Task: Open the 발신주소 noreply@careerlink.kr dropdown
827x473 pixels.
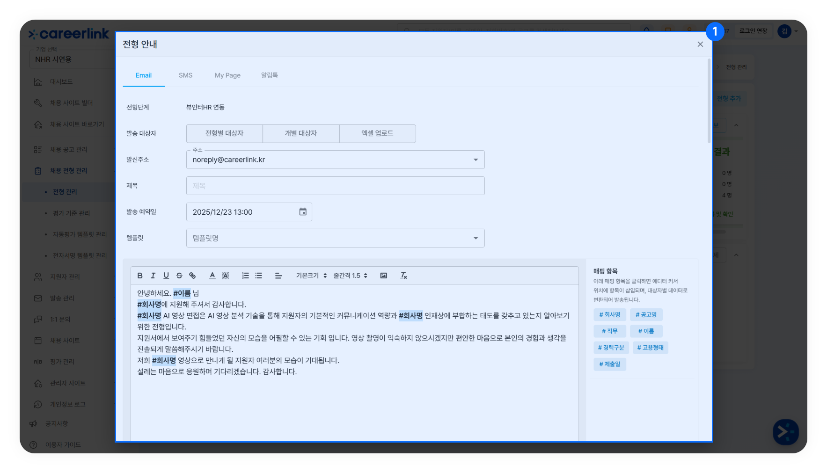Action: pos(335,160)
